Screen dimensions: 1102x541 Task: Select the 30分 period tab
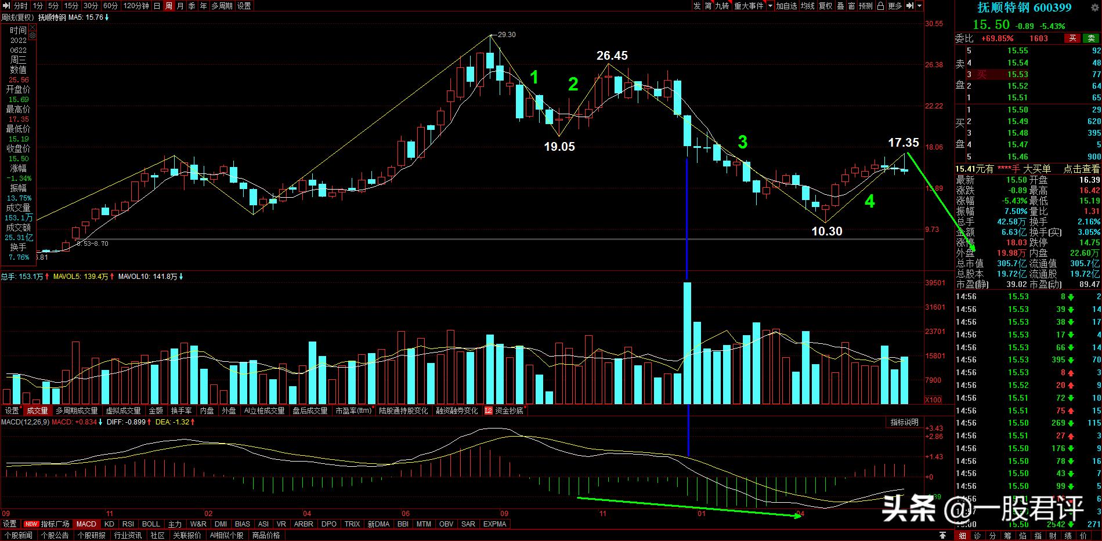pos(91,6)
